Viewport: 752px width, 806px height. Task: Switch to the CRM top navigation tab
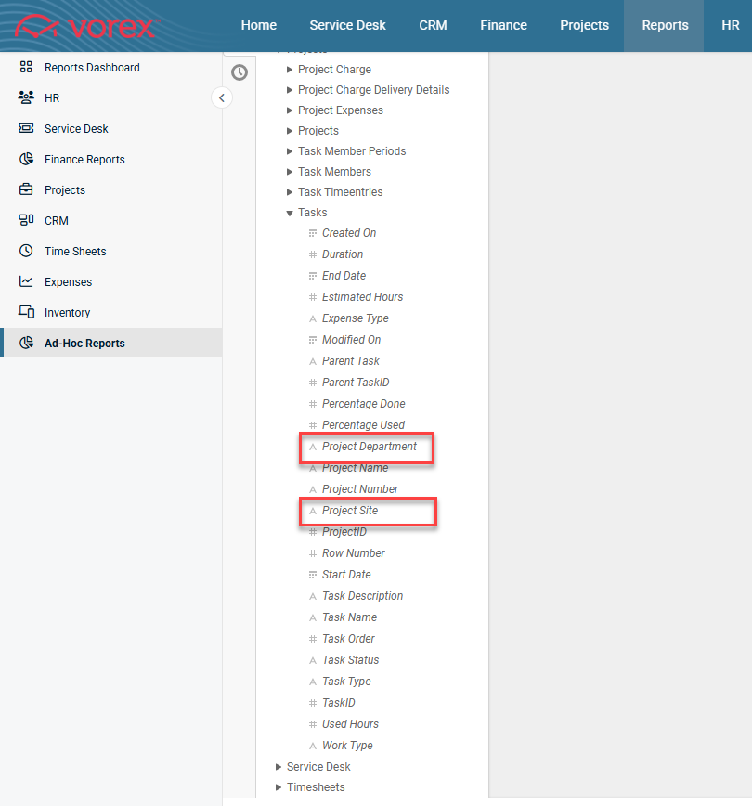433,26
